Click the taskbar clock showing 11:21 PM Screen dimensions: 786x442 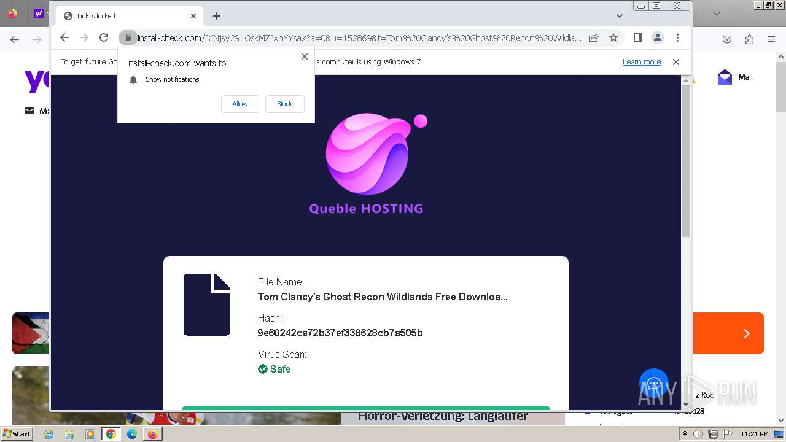[755, 434]
